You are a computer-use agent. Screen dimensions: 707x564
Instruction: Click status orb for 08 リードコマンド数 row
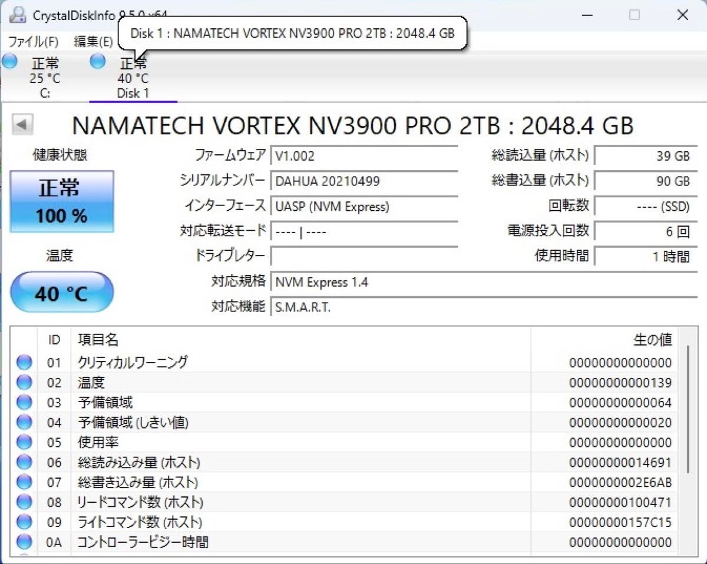[x=24, y=502]
